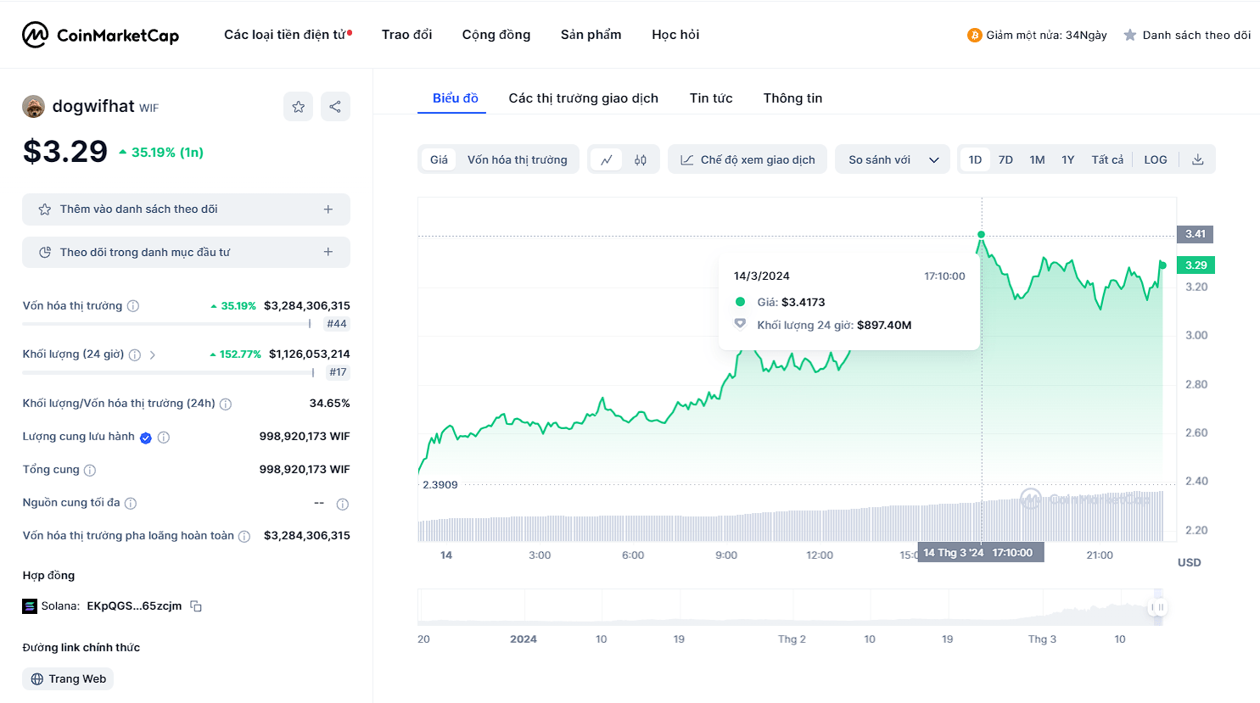
Task: Download chart data icon
Action: click(x=1198, y=159)
